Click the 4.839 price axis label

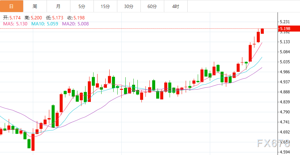coord(285,102)
